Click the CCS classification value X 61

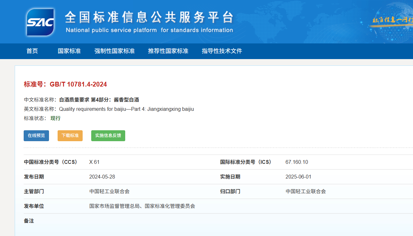pos(94,162)
